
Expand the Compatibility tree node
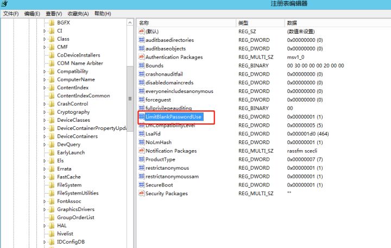click(45, 71)
